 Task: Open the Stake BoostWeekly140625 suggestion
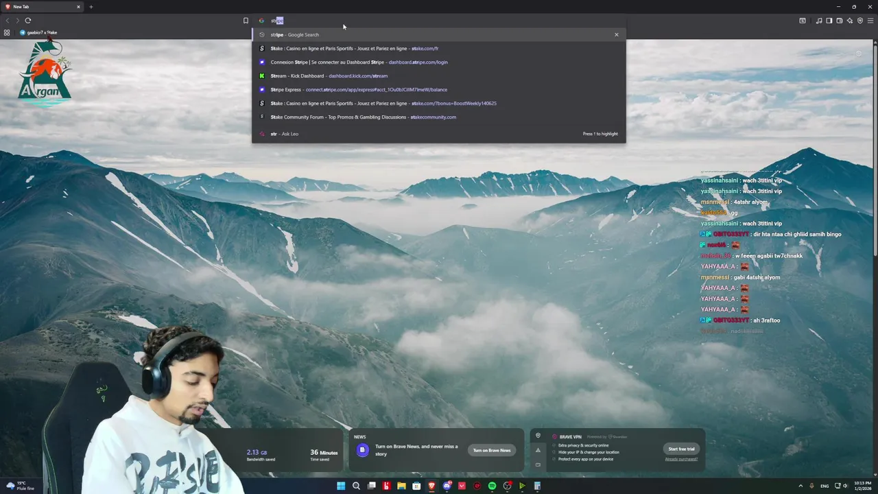(439, 103)
